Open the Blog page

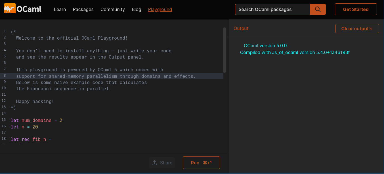(x=137, y=9)
